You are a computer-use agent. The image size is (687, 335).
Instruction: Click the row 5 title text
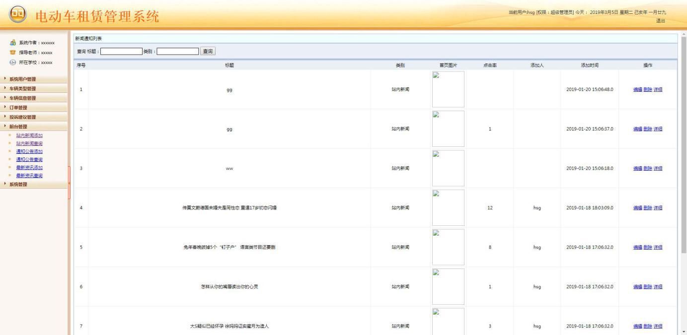229,247
